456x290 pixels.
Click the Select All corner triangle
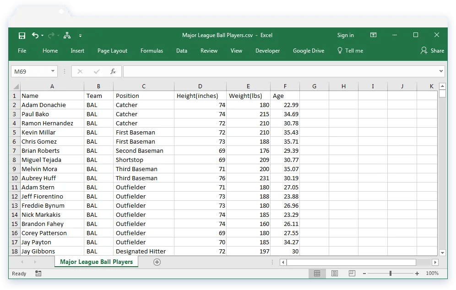(16, 86)
